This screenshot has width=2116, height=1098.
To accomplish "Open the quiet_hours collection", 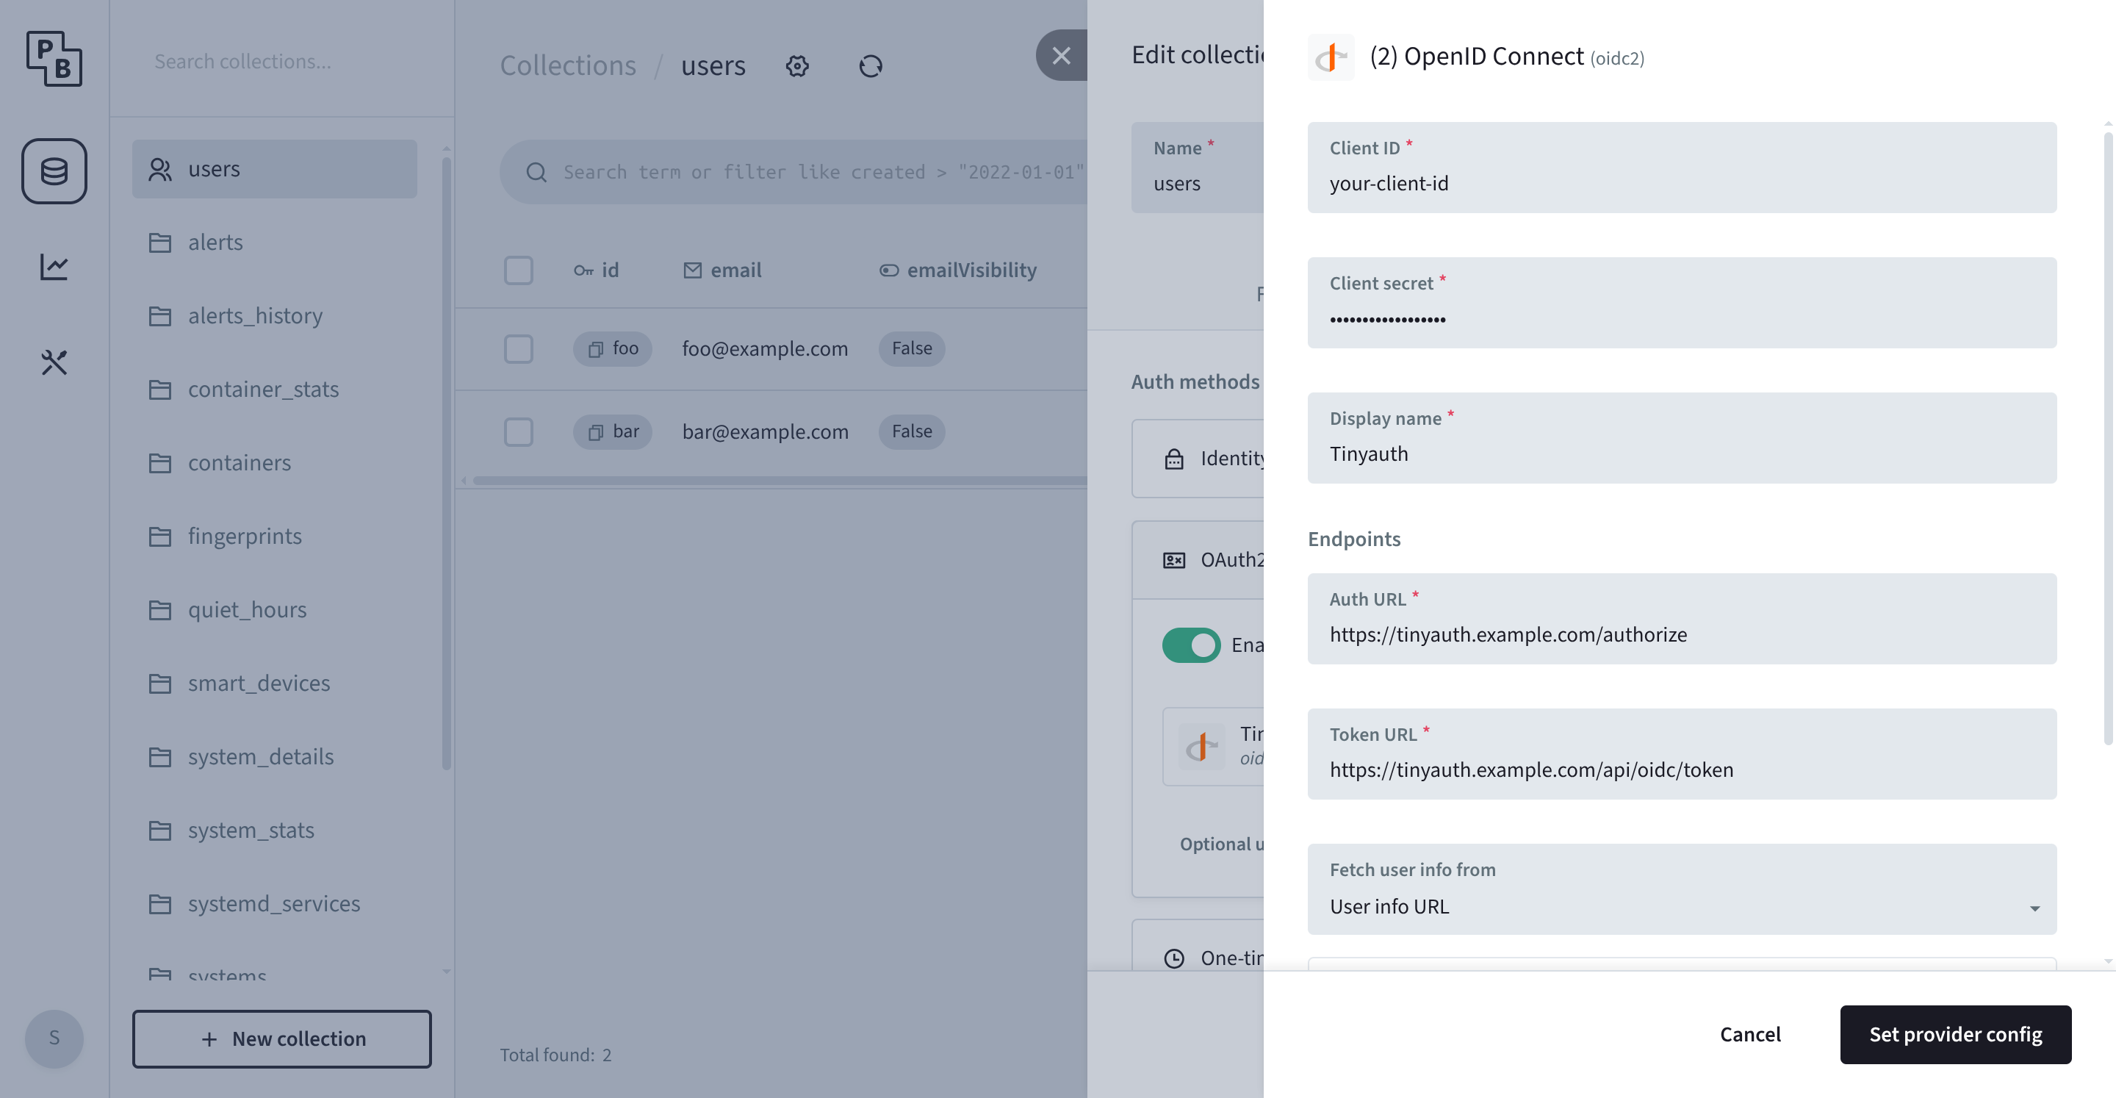I will tap(274, 610).
